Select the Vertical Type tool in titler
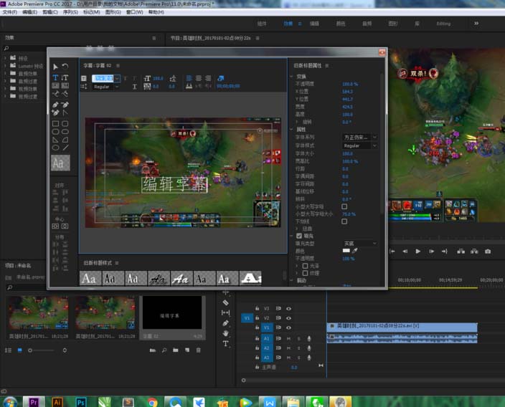The image size is (505, 407). 65,77
